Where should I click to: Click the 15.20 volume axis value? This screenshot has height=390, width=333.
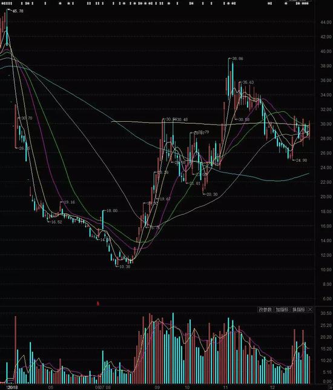(326, 349)
